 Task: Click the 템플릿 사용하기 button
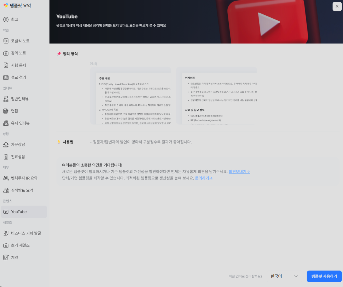[323, 276]
